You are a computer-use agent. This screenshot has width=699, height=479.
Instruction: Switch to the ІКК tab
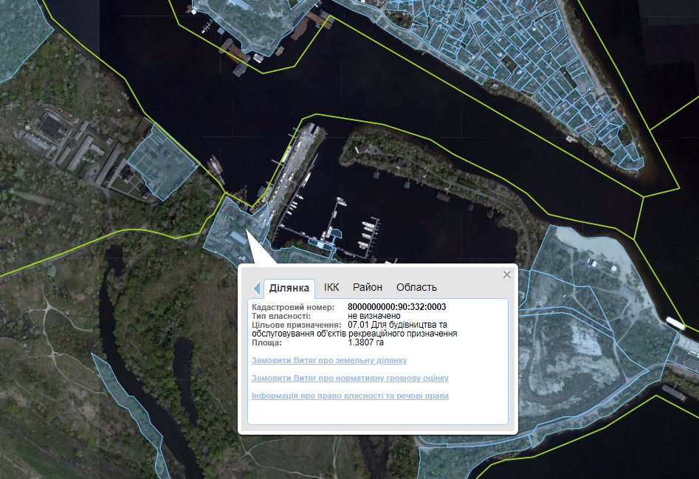click(x=331, y=287)
